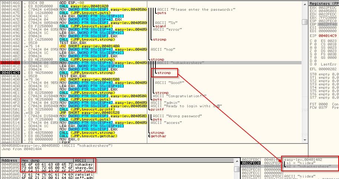Select the EAX register value
The height and width of the screenshot is (179, 339).
click(328, 7)
